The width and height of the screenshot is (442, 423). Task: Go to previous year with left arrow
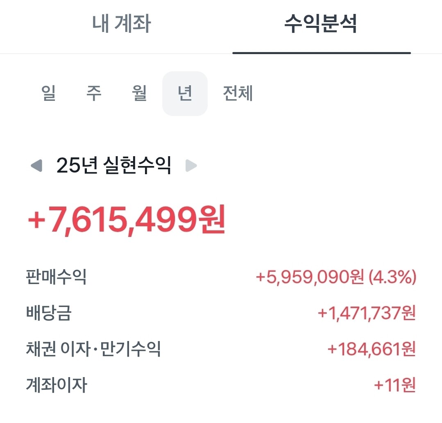pyautogui.click(x=36, y=166)
